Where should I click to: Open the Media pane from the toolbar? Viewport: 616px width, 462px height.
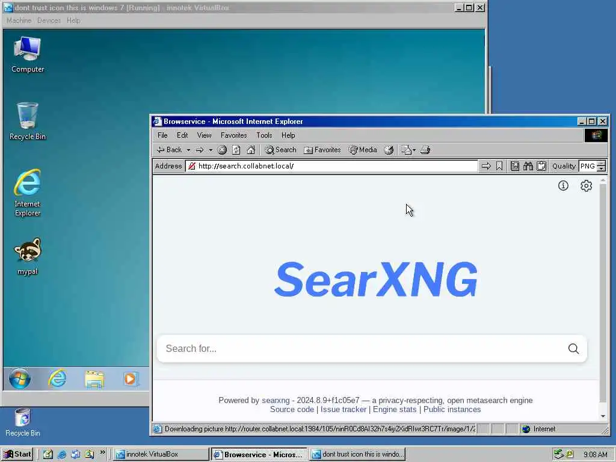[x=363, y=150]
